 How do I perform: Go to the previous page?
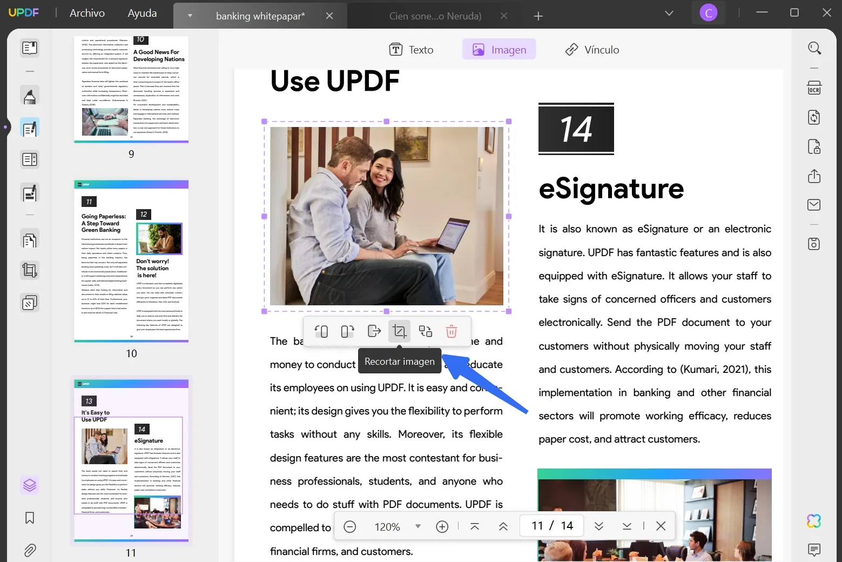pos(503,526)
